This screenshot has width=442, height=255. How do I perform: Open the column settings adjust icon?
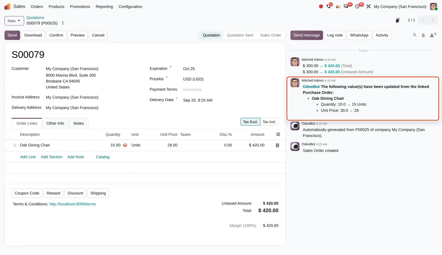pyautogui.click(x=278, y=135)
